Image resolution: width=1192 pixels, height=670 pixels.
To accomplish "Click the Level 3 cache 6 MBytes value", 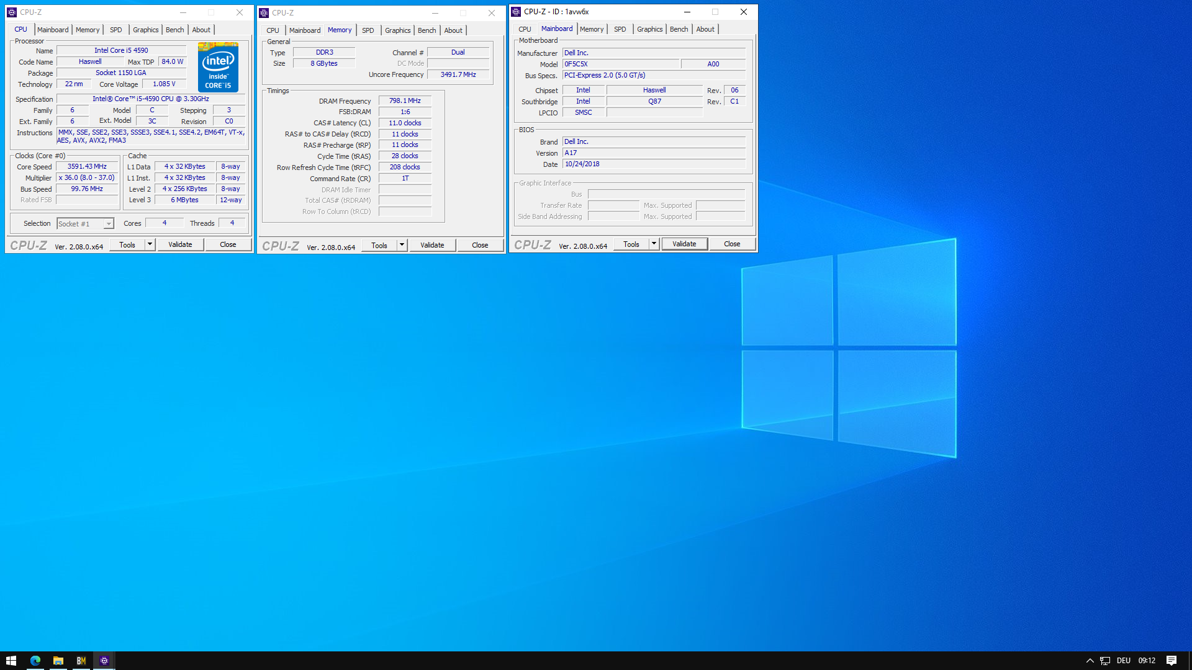I will tap(184, 200).
